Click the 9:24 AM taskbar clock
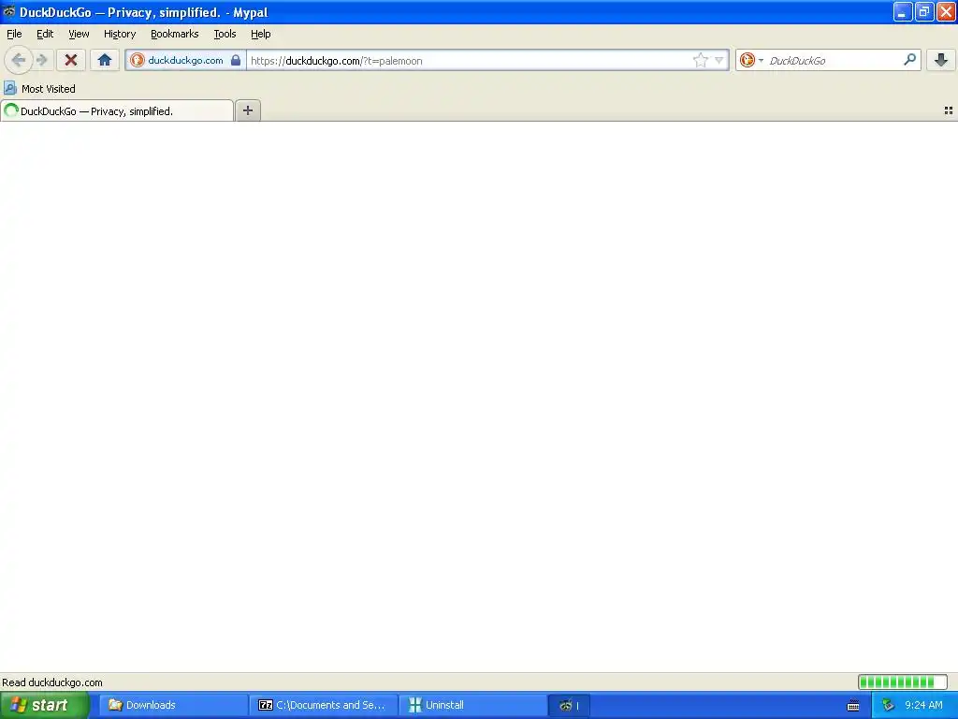958x719 pixels. [923, 705]
